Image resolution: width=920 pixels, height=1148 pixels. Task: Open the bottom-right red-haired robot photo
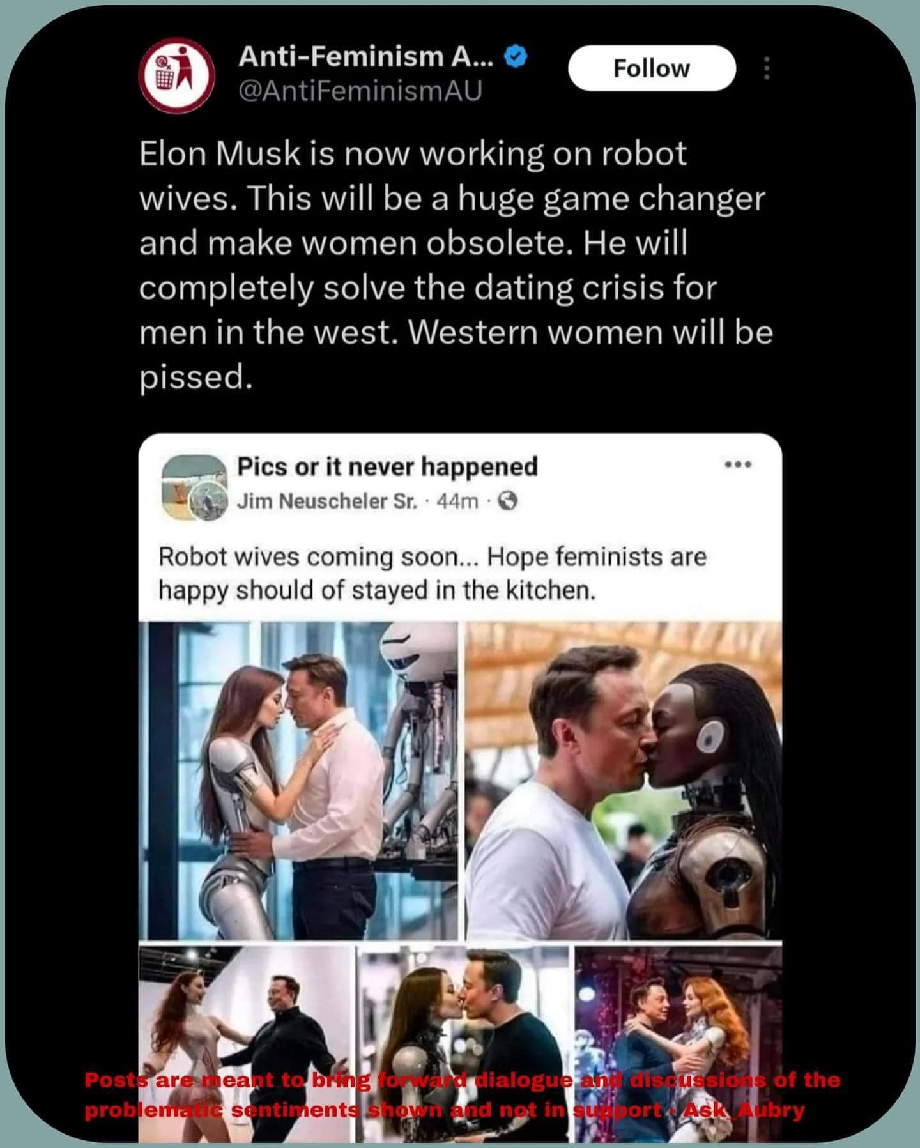(x=678, y=1009)
